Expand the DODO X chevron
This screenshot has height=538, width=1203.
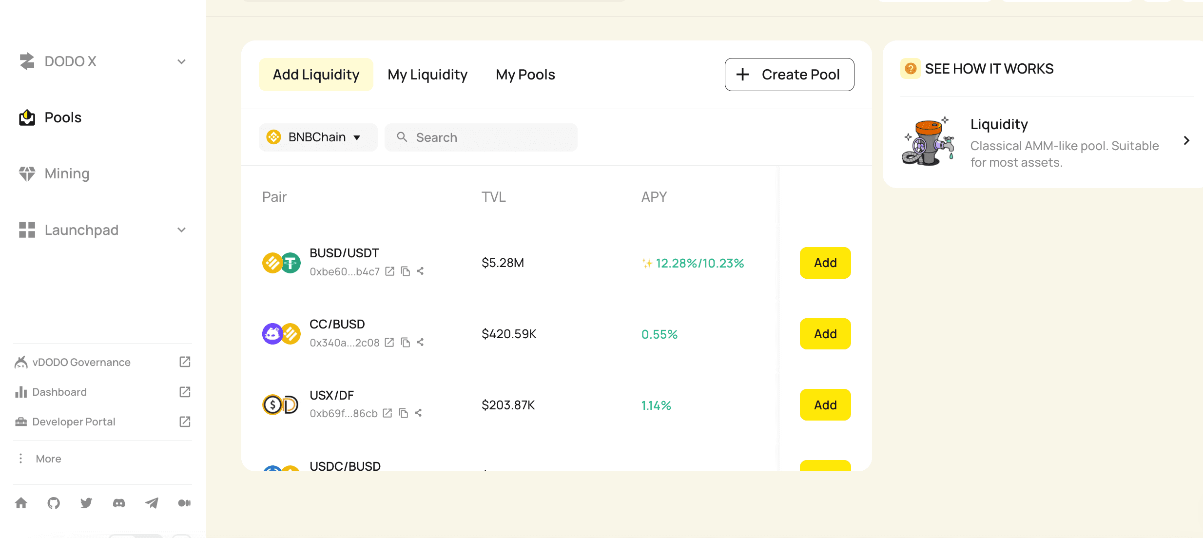pyautogui.click(x=181, y=62)
